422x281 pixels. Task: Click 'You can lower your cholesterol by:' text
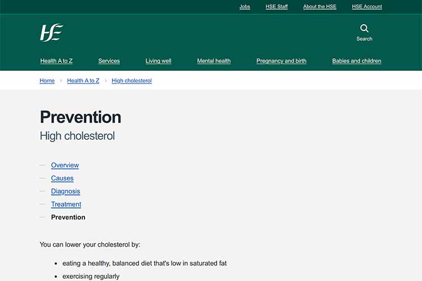pos(90,244)
